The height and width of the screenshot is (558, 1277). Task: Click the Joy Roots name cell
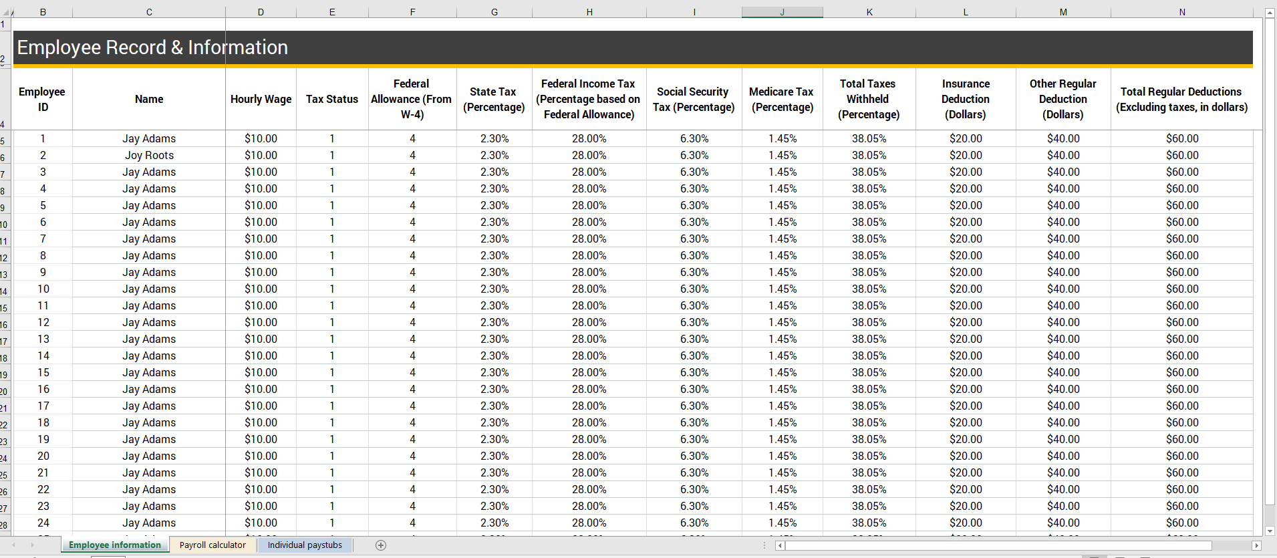point(149,156)
